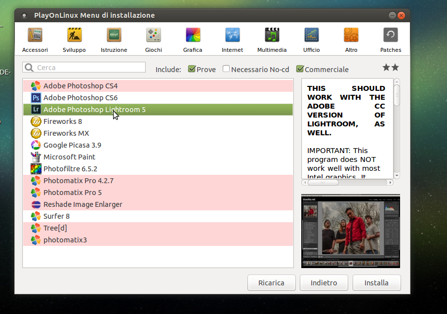Click the Photomatix Pro 4.2.7 icon
The image size is (447, 314).
(x=36, y=181)
